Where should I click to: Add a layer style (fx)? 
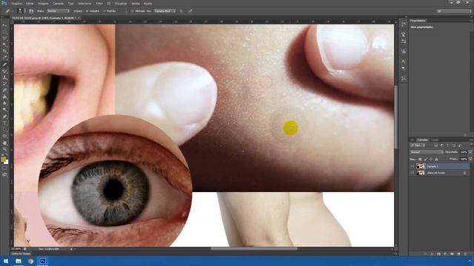(432, 254)
